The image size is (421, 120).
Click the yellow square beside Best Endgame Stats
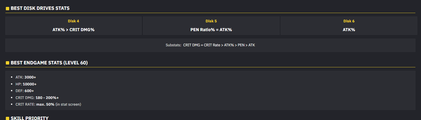click(7, 63)
